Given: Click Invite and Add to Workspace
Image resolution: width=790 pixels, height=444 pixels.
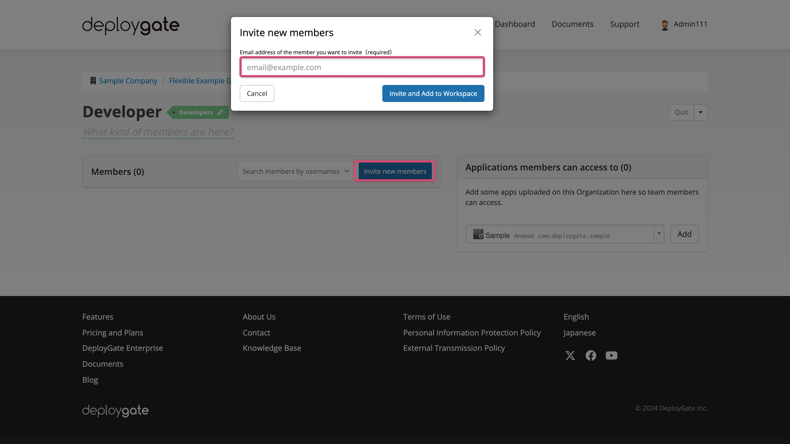Looking at the screenshot, I should [x=433, y=93].
